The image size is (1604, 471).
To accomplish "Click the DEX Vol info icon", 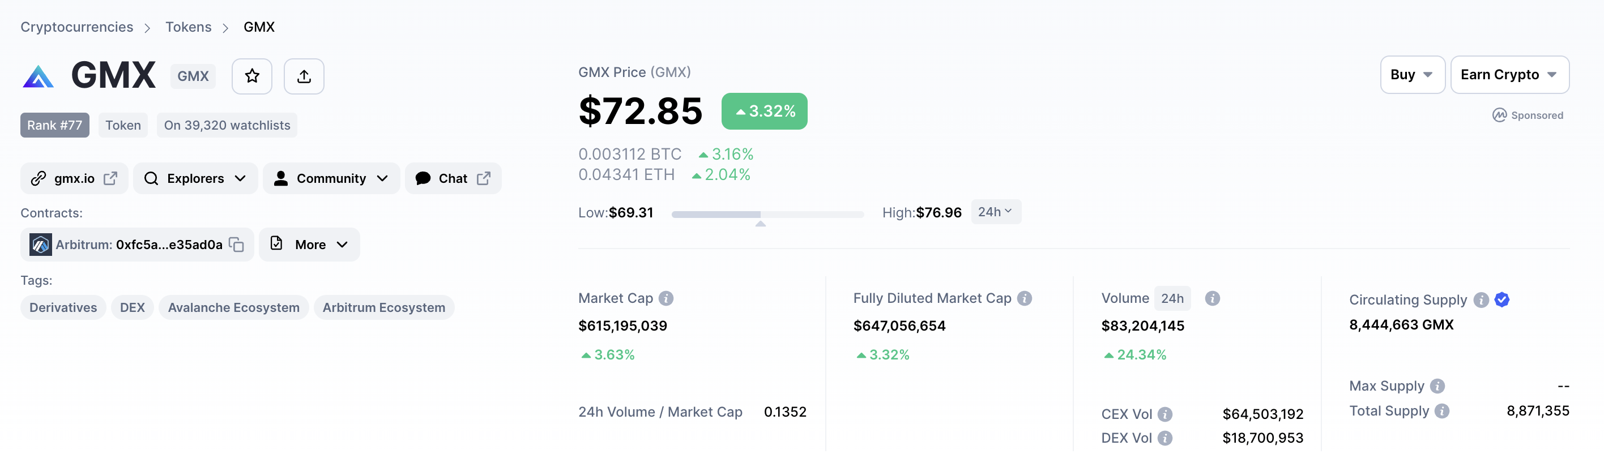I will [1165, 438].
